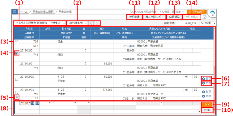Click 原則（課税商品・サービス等の仕入高） summary text

[x=159, y=59]
